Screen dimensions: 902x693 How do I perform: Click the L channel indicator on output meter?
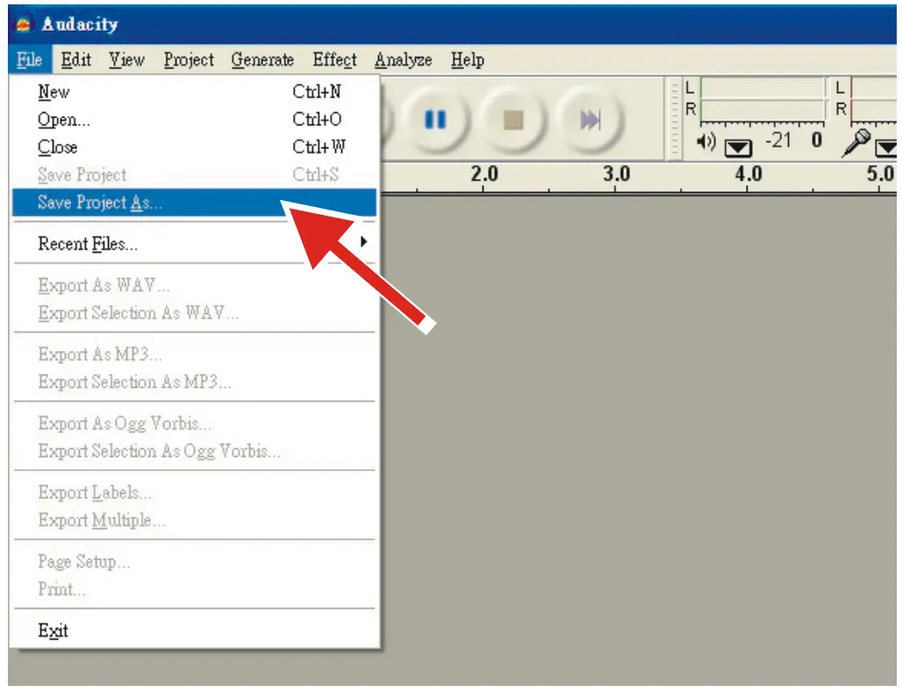689,87
